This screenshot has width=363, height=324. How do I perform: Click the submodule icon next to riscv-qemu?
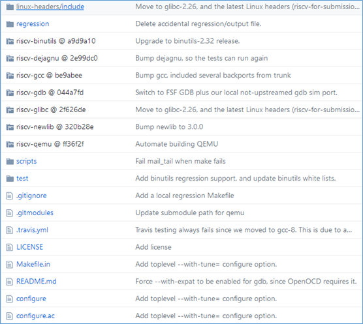tap(10, 144)
